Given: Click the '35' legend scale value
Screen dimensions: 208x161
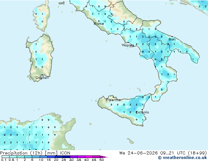Looking at the screenshot, I should (x=79, y=160).
